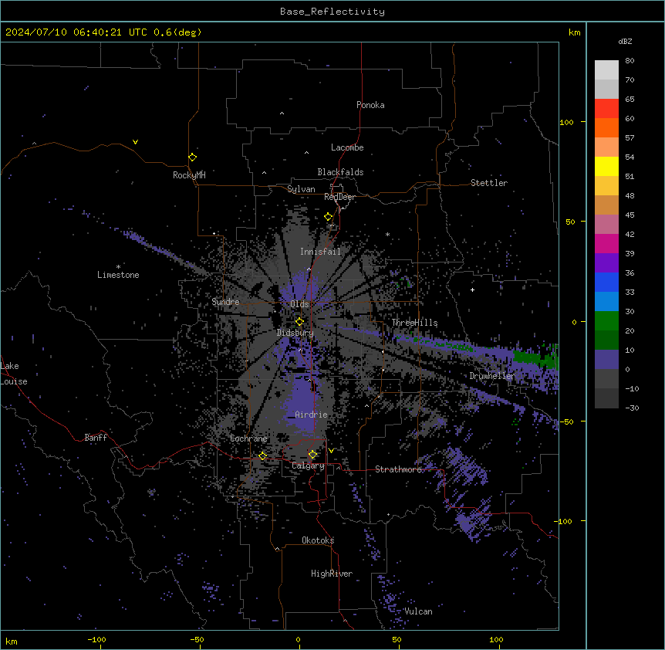Click the dBZ legend heading
Image resolution: width=665 pixels, height=650 pixels.
coord(625,41)
